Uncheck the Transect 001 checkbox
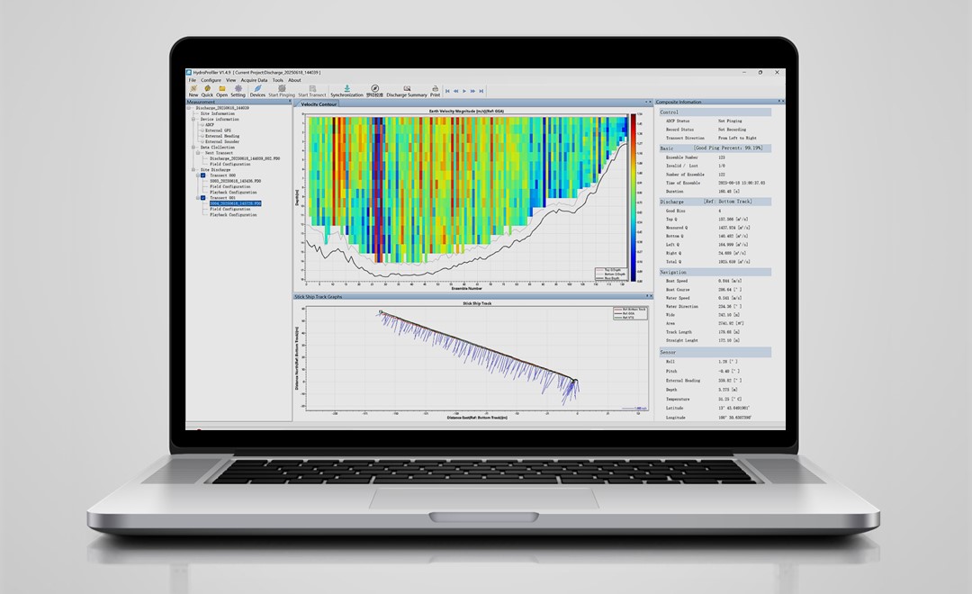 [x=202, y=198]
